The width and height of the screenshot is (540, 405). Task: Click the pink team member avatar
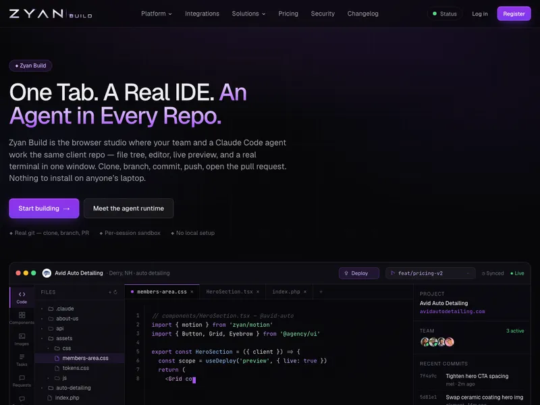point(449,342)
